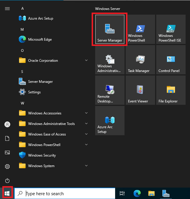This screenshot has width=190, height=199.
Task: Launch the Windows PowerShell tile
Action: pos(140,29)
